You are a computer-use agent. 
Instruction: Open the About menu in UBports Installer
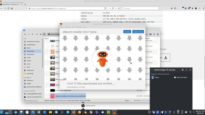(x=62, y=27)
